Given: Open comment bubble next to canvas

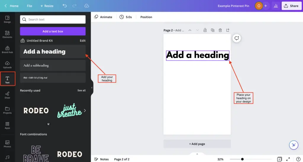Looking at the screenshot, I should coord(237,38).
